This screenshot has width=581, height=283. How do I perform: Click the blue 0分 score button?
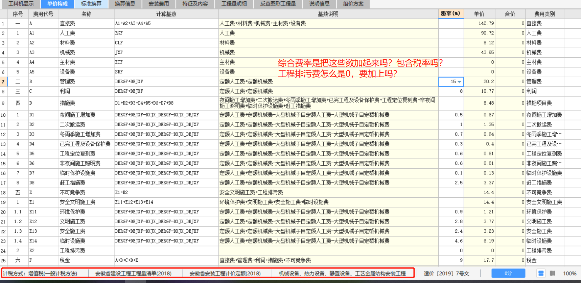[508, 273]
